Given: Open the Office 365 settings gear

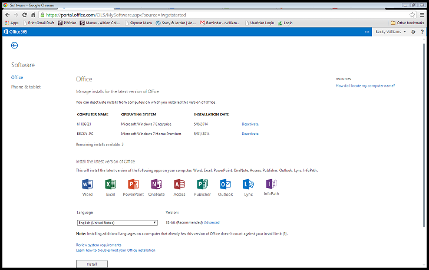Looking at the screenshot, I should 413,32.
